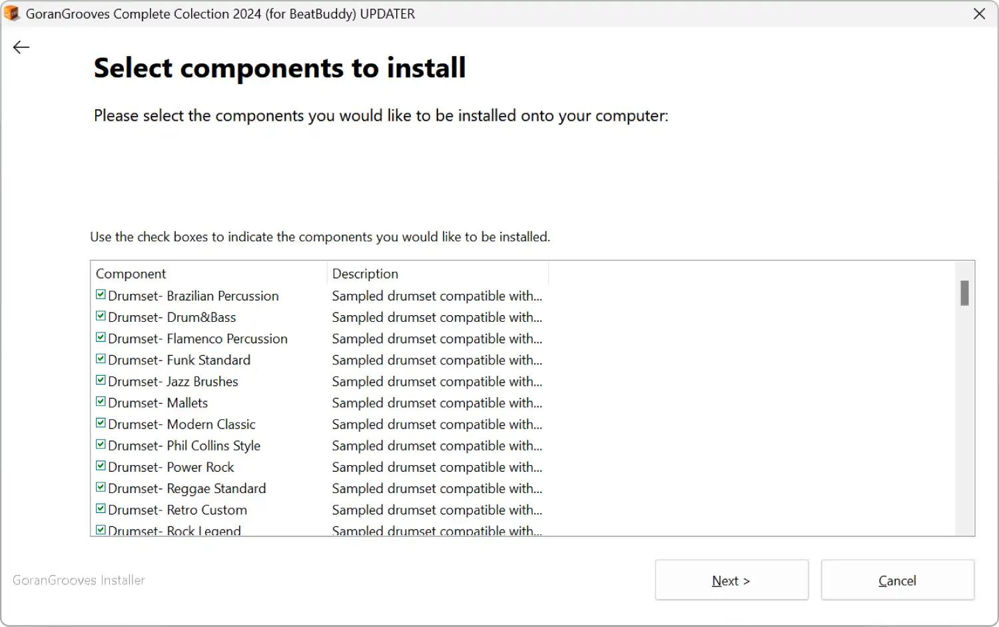Select the 'Drumset- Modern Classic' row text

tap(182, 424)
